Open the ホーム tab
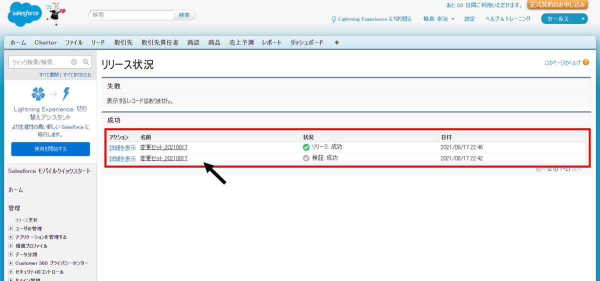 [x=18, y=42]
